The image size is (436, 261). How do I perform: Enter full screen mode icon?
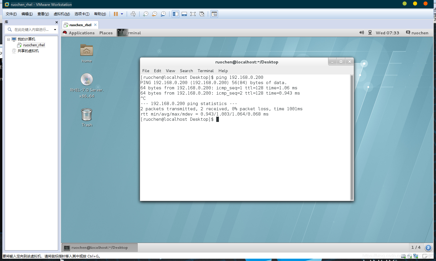[193, 14]
